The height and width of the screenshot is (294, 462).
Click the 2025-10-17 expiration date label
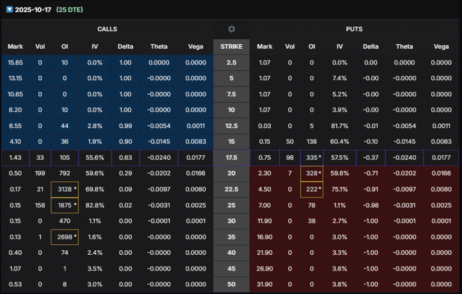33,9
